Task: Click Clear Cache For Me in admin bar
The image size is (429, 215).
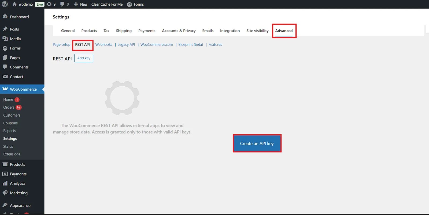Action: click(x=107, y=4)
